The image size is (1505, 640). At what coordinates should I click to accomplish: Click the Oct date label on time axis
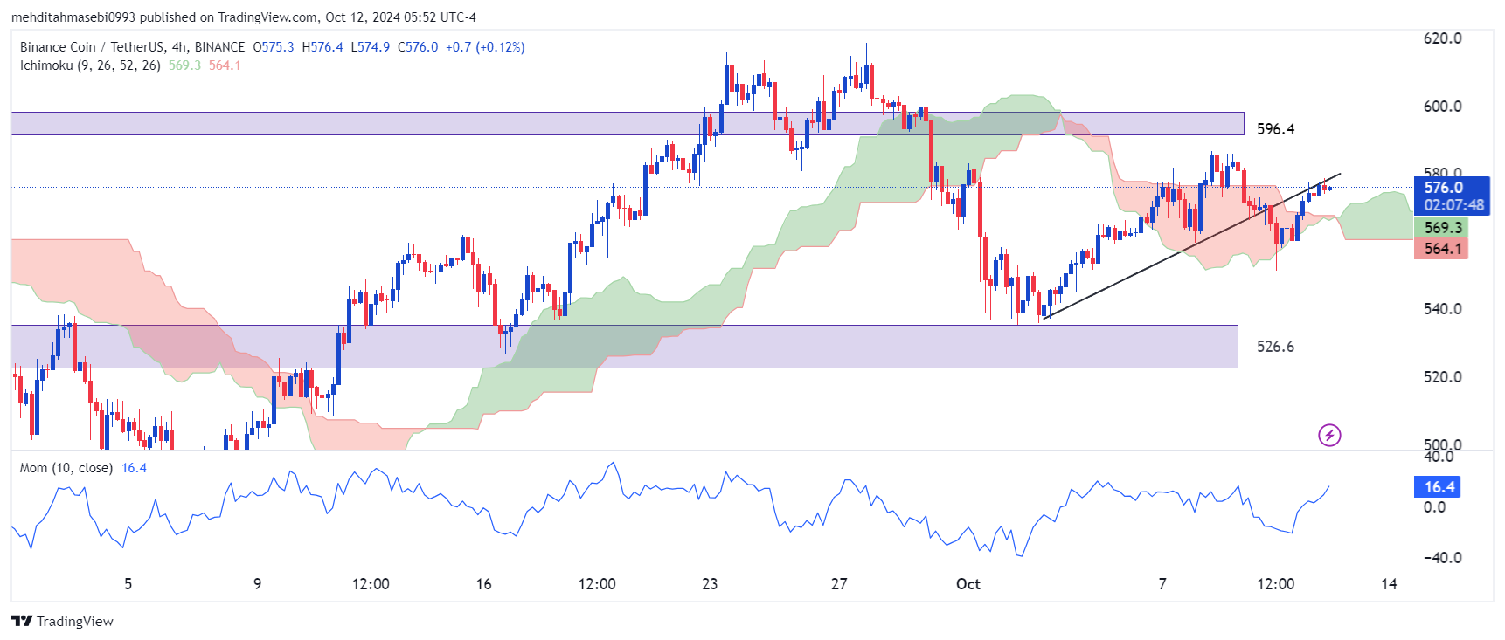[x=968, y=584]
